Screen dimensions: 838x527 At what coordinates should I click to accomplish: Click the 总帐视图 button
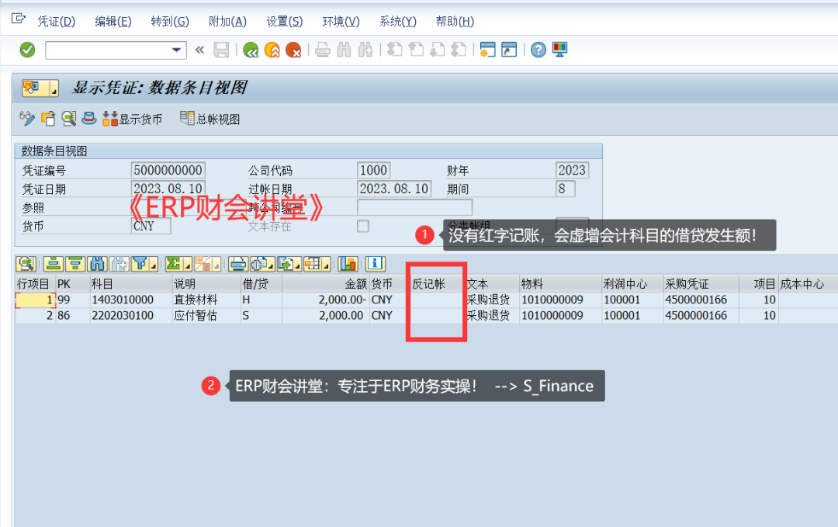(210, 119)
